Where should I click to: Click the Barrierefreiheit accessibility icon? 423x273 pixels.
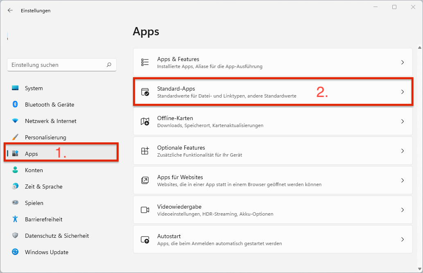point(15,219)
